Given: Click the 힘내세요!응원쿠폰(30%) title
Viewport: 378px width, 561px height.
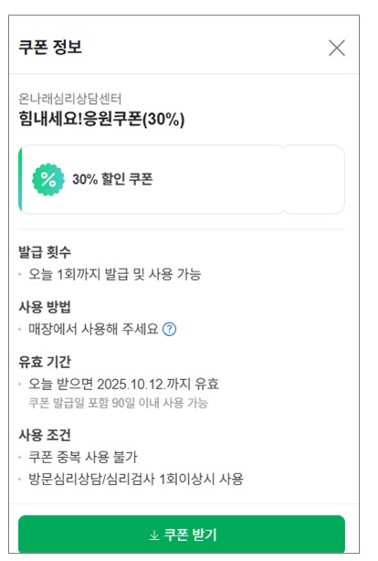Looking at the screenshot, I should coord(101,119).
